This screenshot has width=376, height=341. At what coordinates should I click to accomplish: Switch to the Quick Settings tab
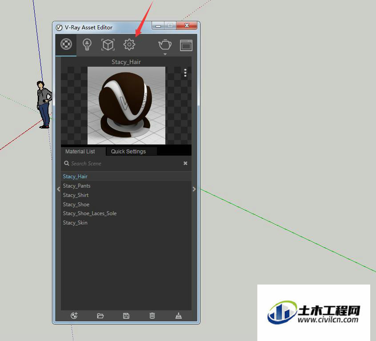click(x=132, y=151)
